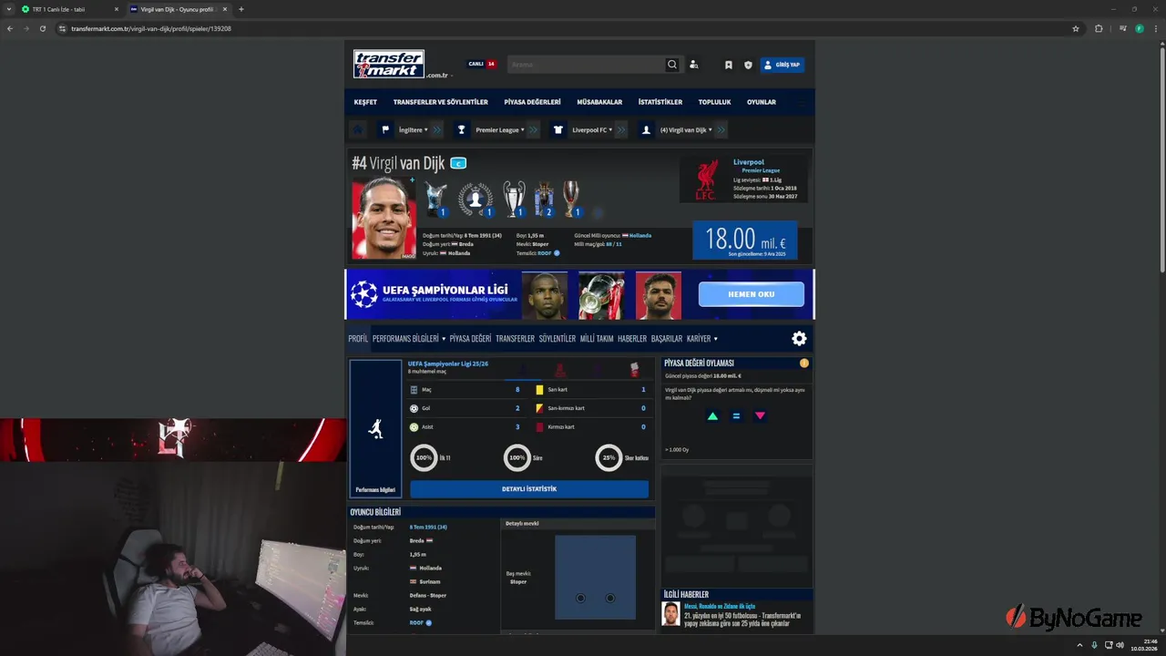This screenshot has width=1166, height=656.
Task: Open the Premier League trophy with count 2
Action: tap(544, 199)
